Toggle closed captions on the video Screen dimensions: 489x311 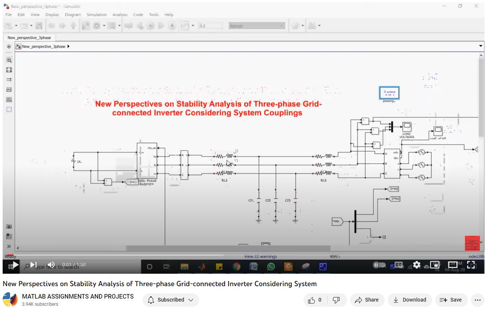click(398, 265)
